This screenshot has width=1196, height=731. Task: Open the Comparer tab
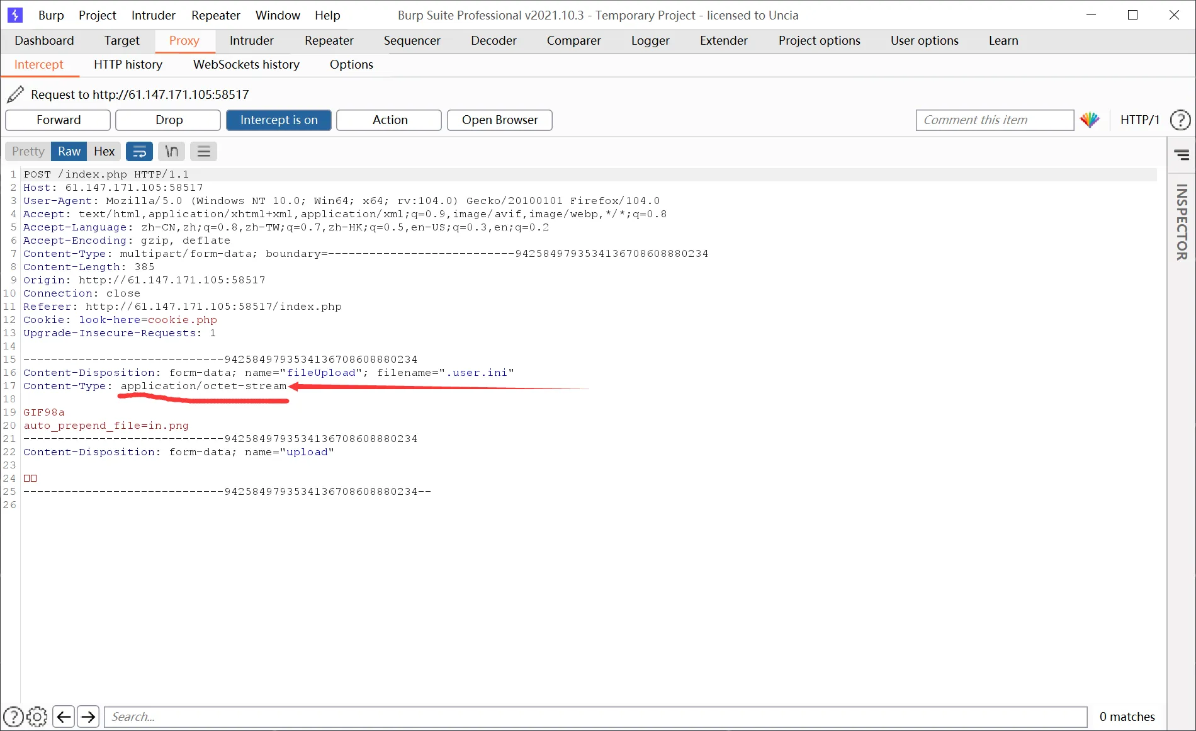574,40
